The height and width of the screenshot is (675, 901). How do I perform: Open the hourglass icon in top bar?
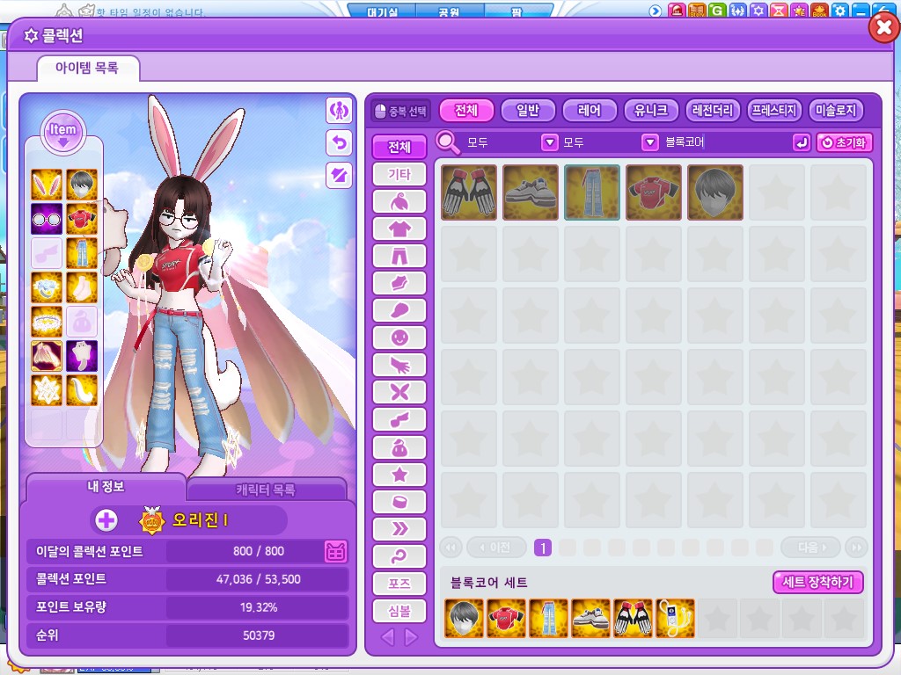[779, 10]
